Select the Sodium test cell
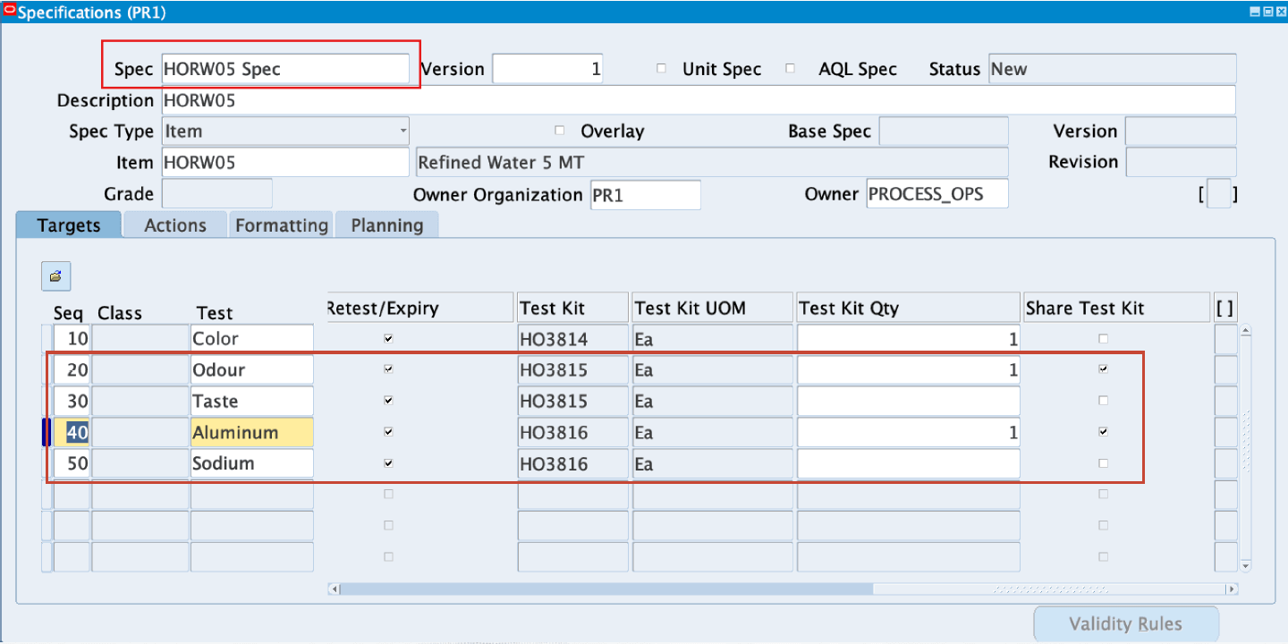The width and height of the screenshot is (1288, 644). pos(251,463)
